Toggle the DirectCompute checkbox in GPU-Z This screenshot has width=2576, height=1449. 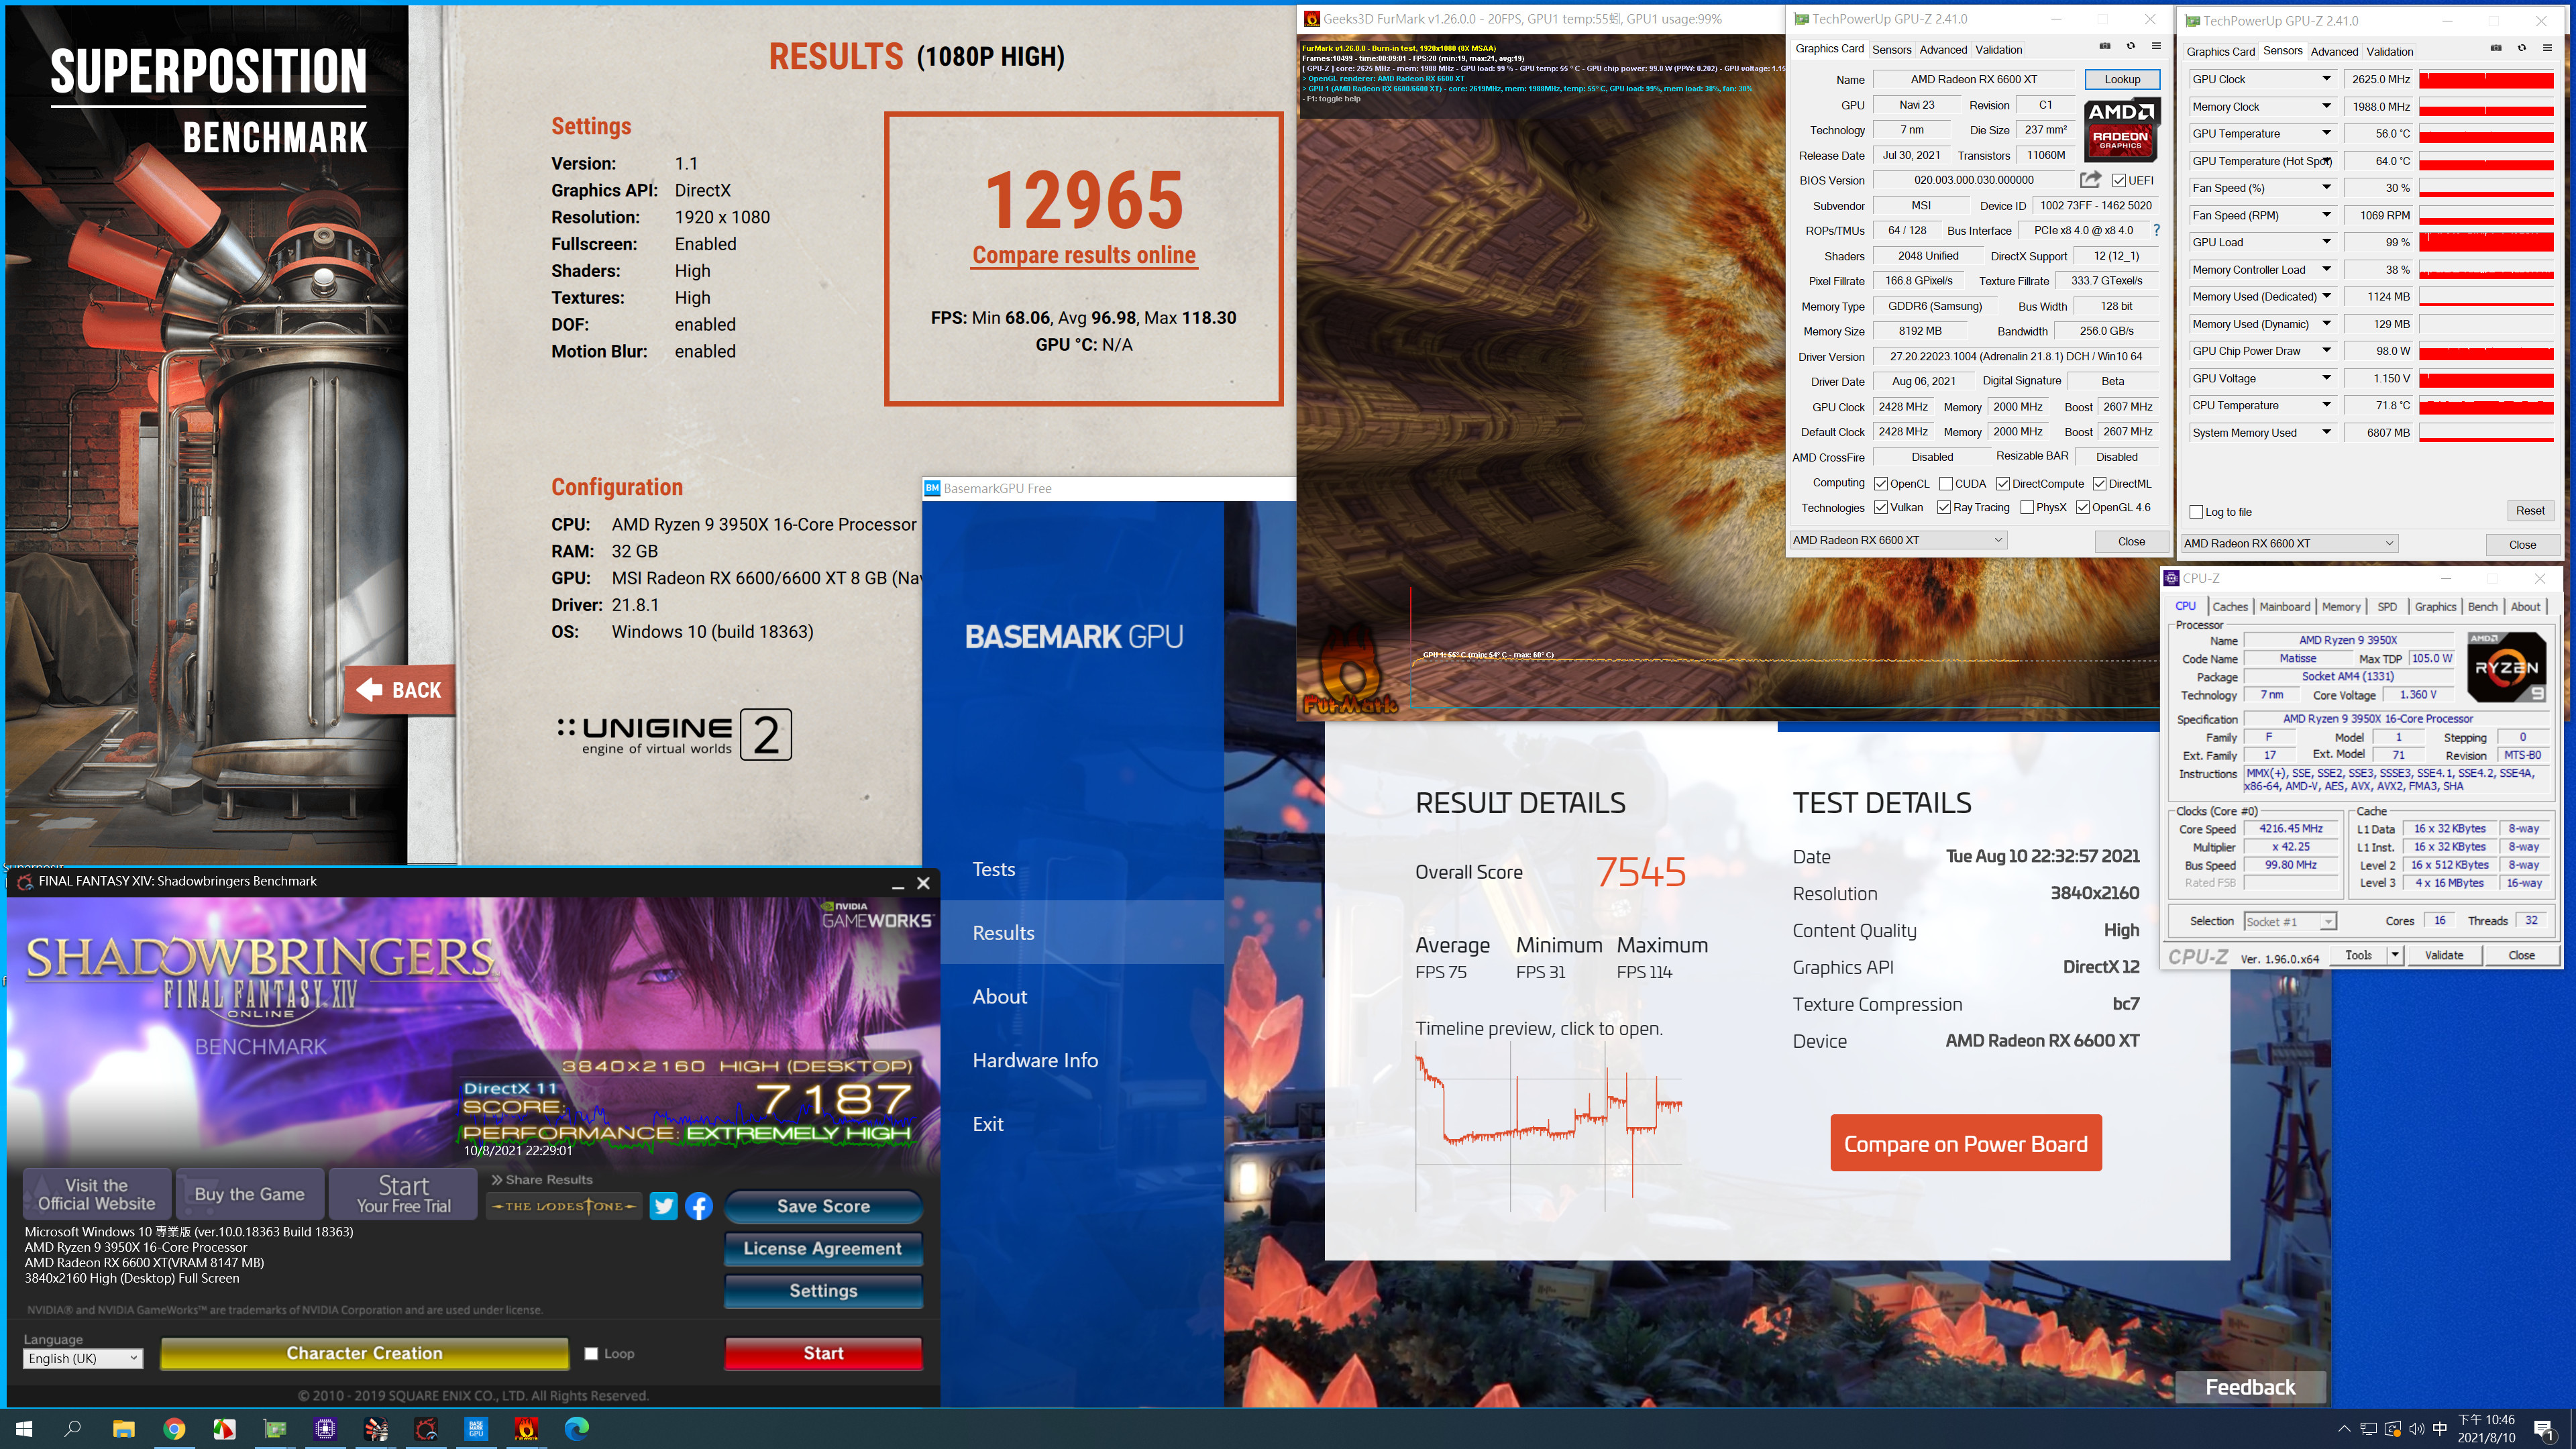point(2003,484)
